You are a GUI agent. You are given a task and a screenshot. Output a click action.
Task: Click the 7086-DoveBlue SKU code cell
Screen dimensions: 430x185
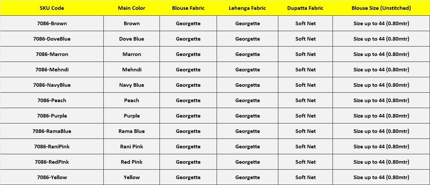point(52,39)
